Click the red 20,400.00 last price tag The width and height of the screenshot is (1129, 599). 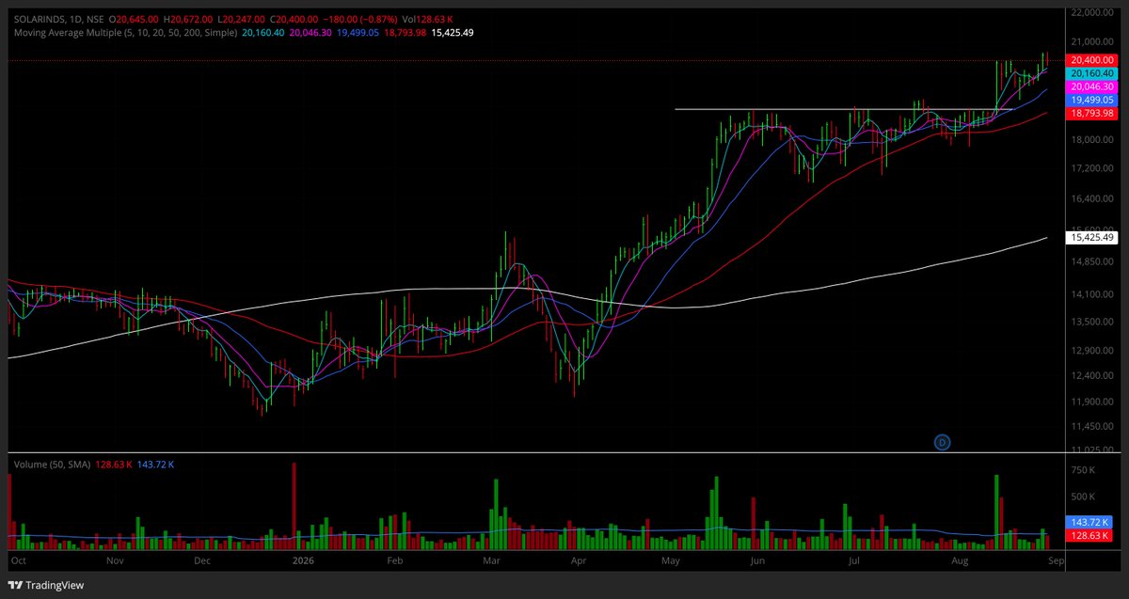point(1091,60)
